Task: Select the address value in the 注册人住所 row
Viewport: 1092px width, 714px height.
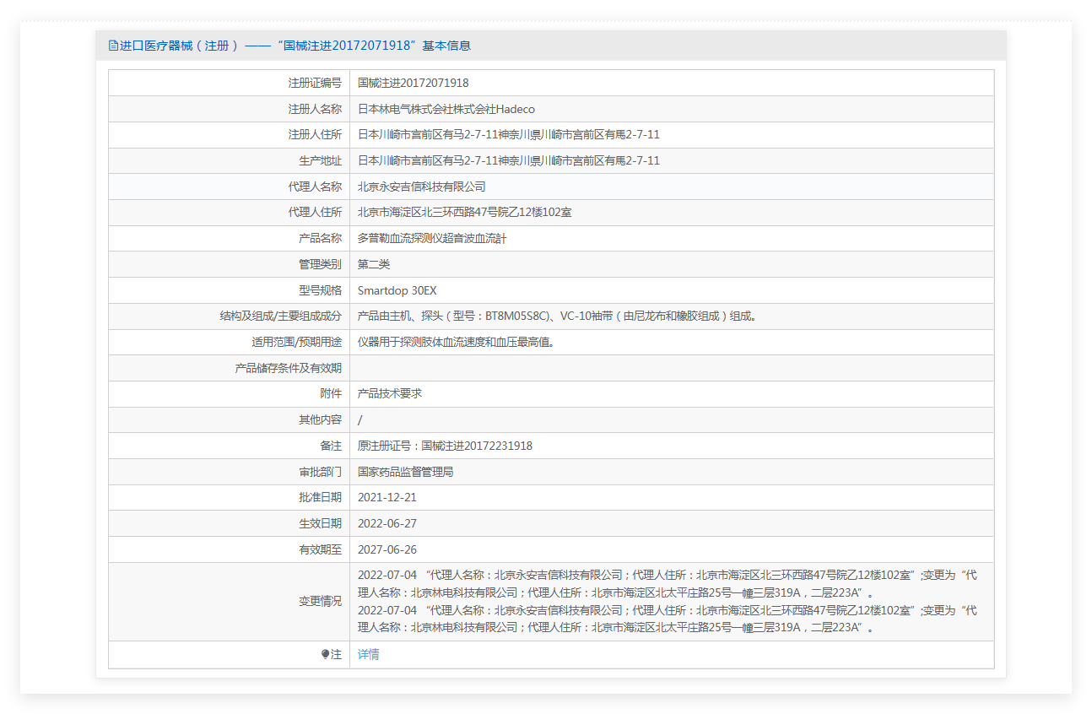Action: (509, 135)
